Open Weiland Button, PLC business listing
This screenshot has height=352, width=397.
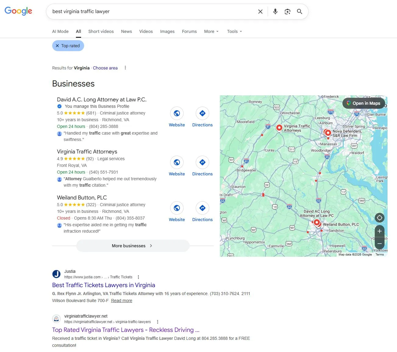point(82,198)
